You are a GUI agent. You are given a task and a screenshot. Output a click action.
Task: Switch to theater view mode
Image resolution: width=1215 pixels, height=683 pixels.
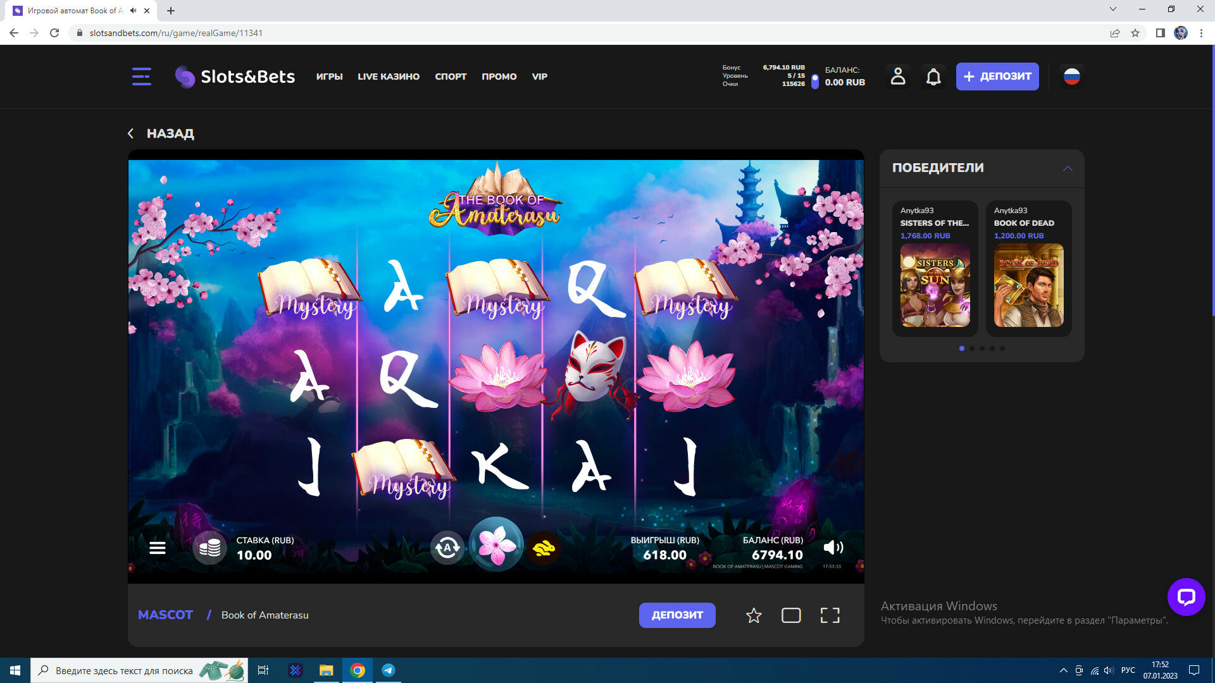tap(791, 615)
